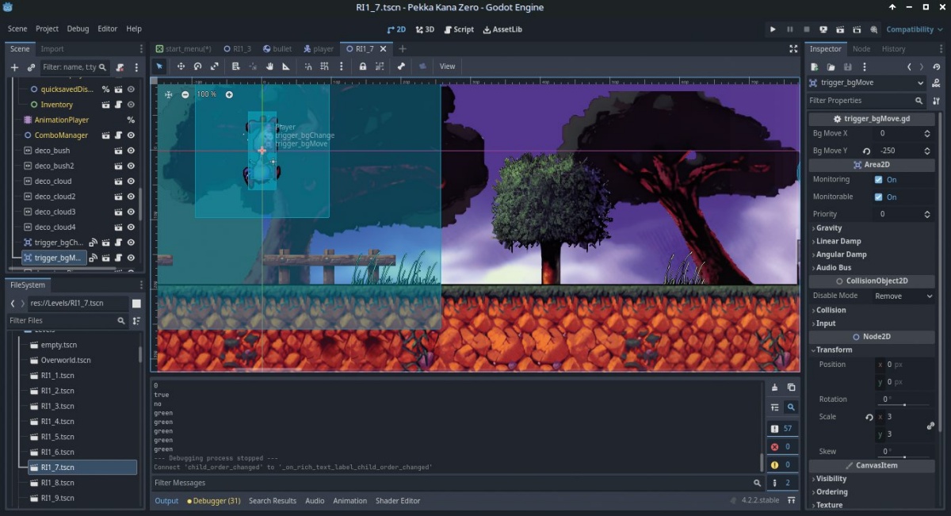Switch to the Script workspace
The image size is (951, 516).
pos(459,29)
